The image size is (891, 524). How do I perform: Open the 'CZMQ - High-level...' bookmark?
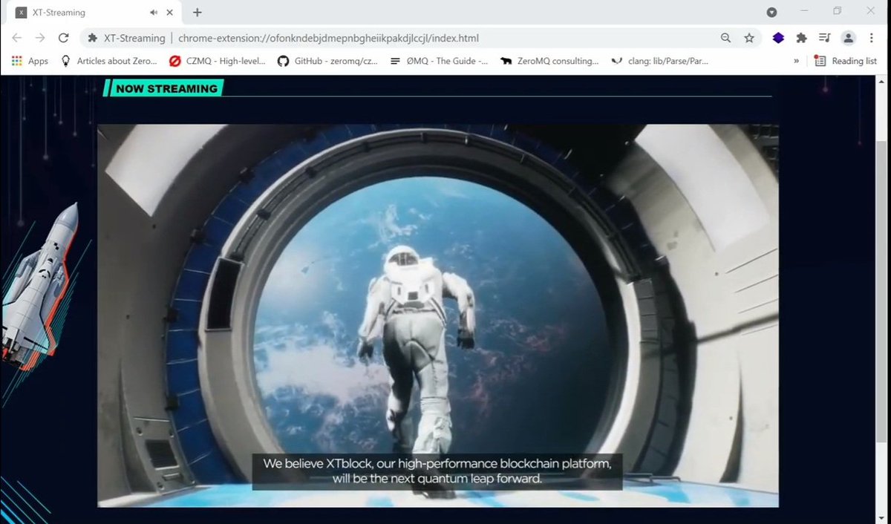218,61
